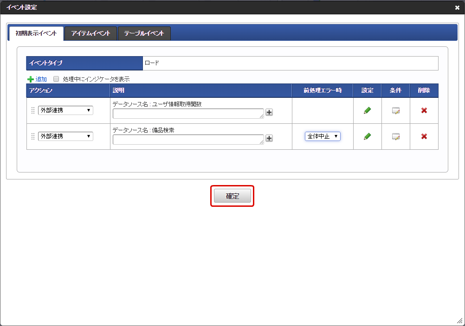Click plus icon beside 備品検索 description

point(269,138)
